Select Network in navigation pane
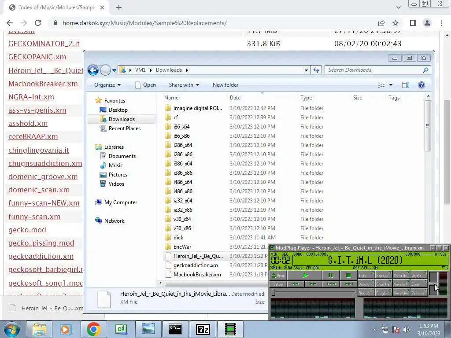The image size is (451, 338). [x=110, y=221]
